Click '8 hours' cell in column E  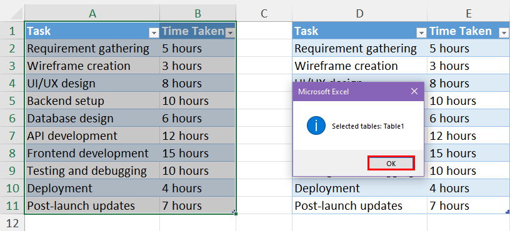click(x=469, y=84)
